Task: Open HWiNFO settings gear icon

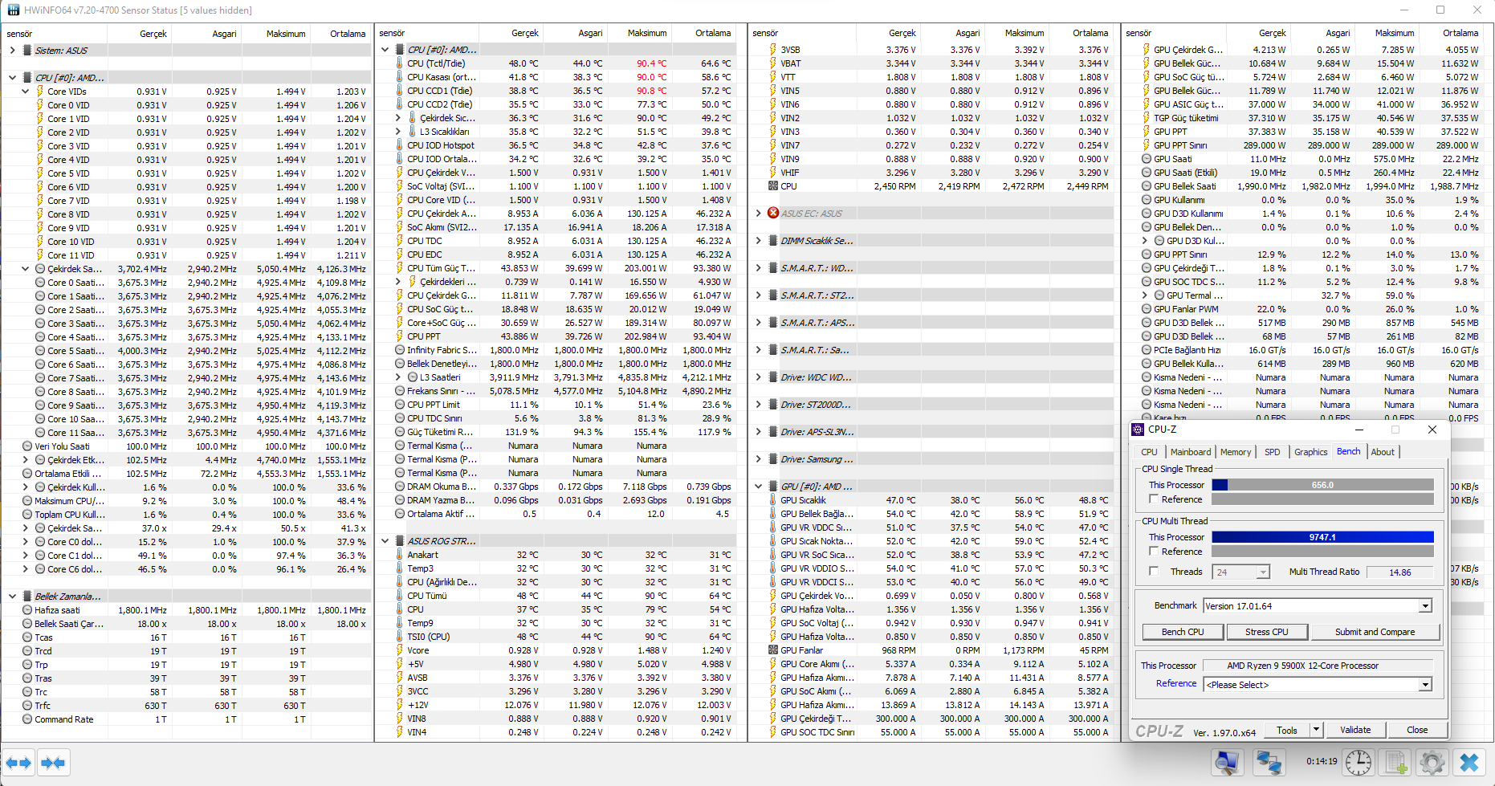Action: tap(1432, 762)
